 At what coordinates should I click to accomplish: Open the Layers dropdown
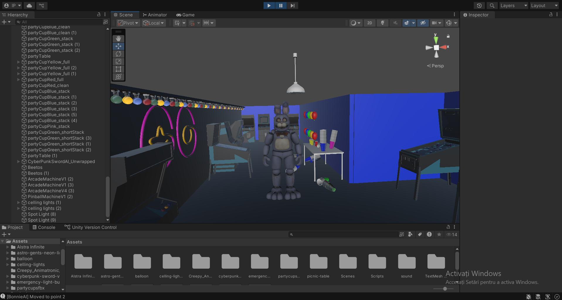tap(514, 6)
